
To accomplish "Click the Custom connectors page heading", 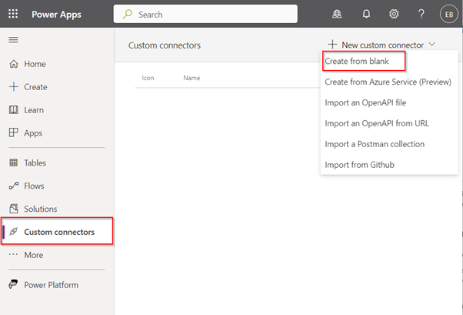I will click(165, 45).
